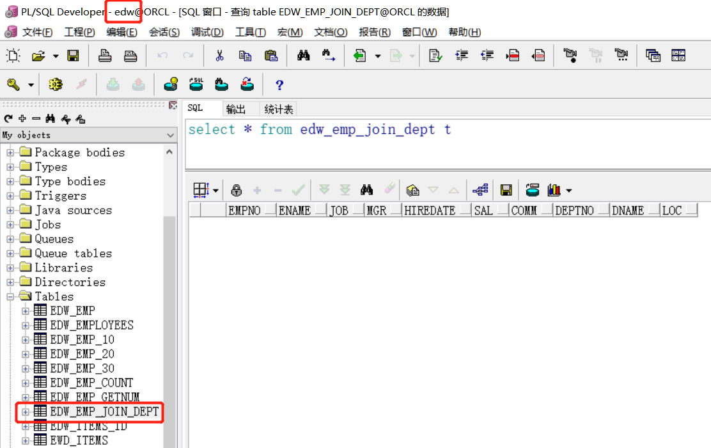Expand the Package bodies folder
The height and width of the screenshot is (448, 711).
point(10,153)
